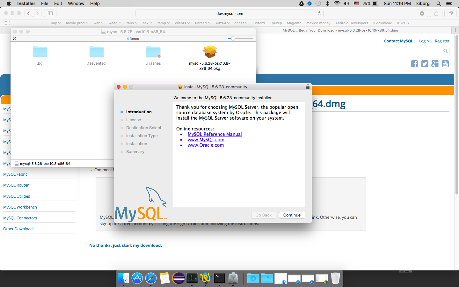
Task: Expand the clients bookmarks folder
Action: tap(182, 23)
